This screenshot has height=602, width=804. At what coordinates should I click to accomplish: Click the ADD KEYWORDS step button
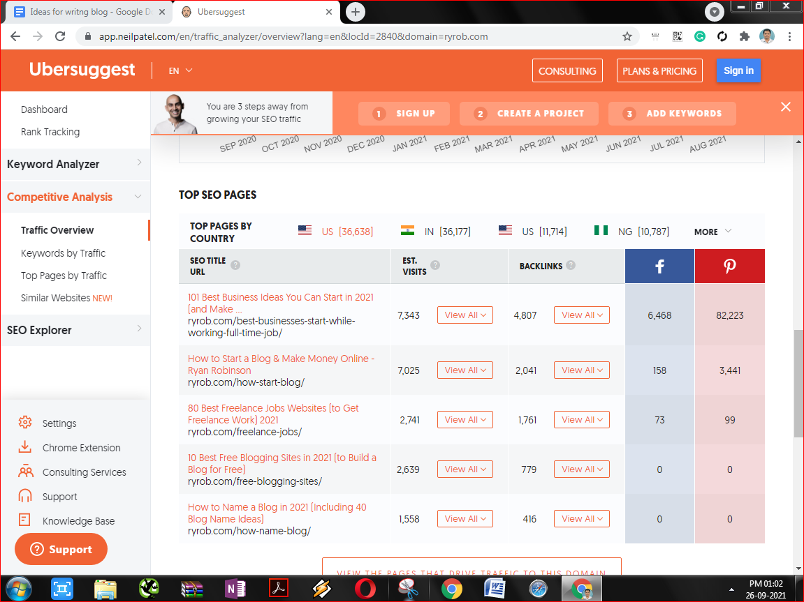point(672,114)
